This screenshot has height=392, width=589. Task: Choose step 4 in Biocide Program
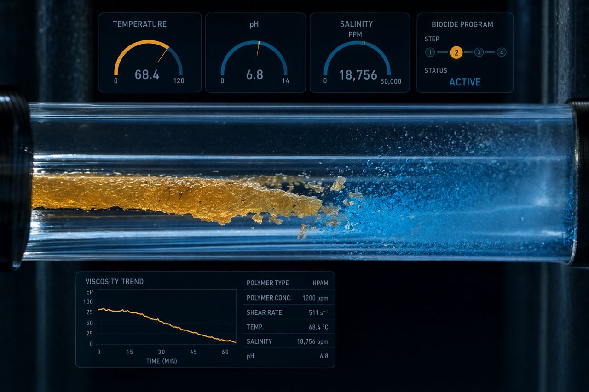502,52
